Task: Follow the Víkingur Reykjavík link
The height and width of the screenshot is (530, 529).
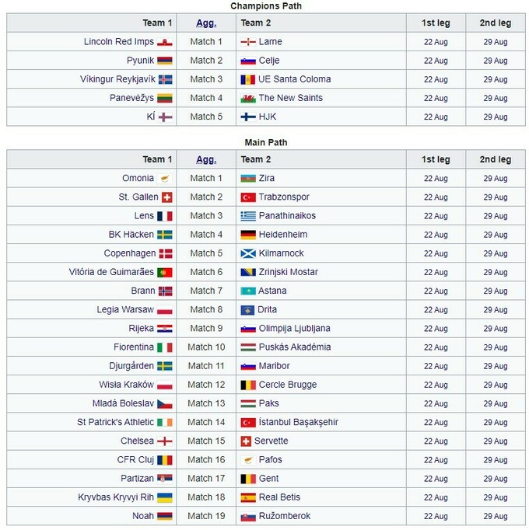Action: pyautogui.click(x=117, y=79)
